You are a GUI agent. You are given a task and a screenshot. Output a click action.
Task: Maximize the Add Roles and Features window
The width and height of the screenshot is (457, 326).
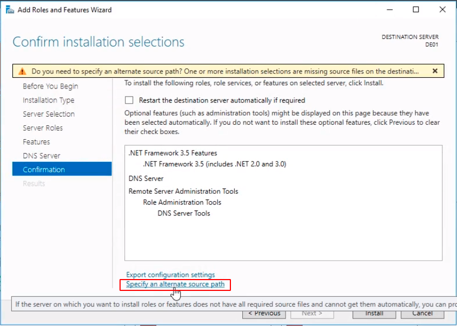[x=415, y=10]
